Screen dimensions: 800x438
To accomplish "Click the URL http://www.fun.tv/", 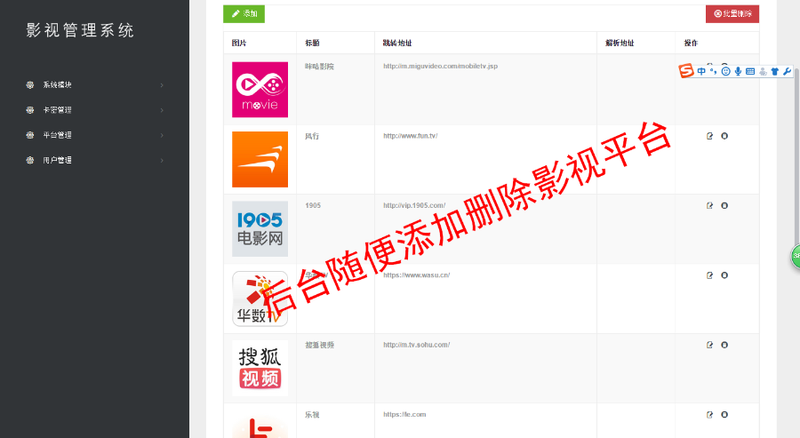I will [x=410, y=136].
